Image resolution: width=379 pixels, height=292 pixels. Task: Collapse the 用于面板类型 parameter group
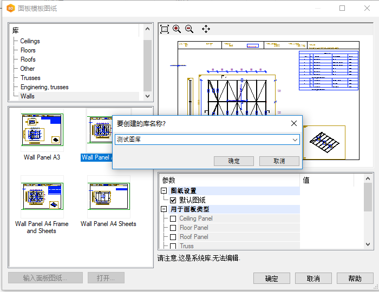tap(164, 209)
